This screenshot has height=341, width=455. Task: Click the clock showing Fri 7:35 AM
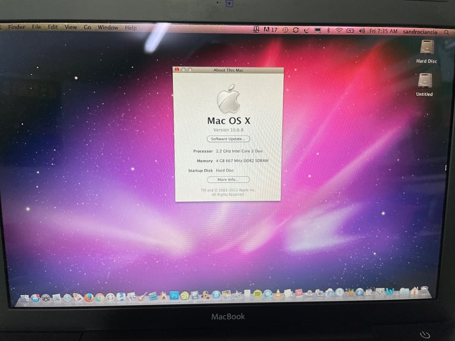click(383, 31)
